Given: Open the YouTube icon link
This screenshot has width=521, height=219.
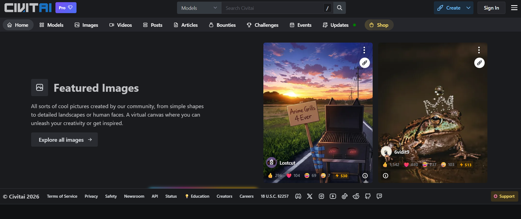Looking at the screenshot, I should click(333, 196).
